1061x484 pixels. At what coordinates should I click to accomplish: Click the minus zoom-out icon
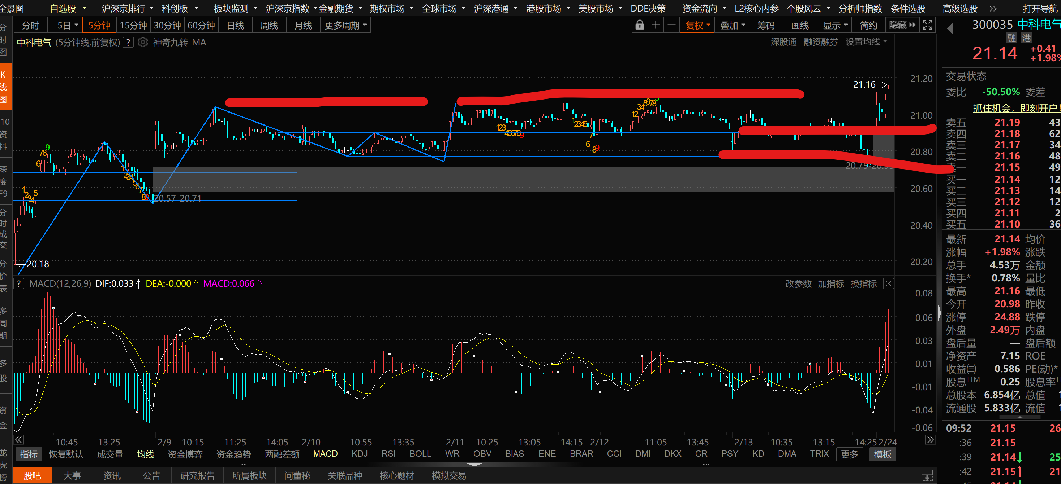671,26
